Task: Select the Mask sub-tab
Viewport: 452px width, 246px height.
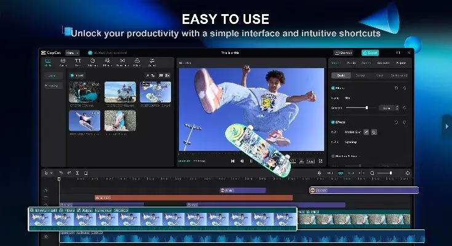Action: 379,75
